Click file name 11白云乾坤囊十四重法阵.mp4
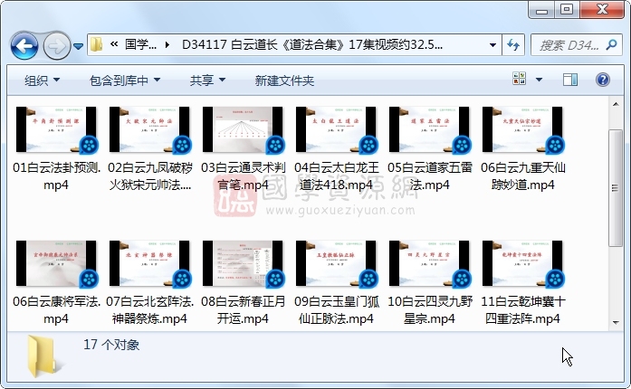This screenshot has width=631, height=389. pos(522,309)
